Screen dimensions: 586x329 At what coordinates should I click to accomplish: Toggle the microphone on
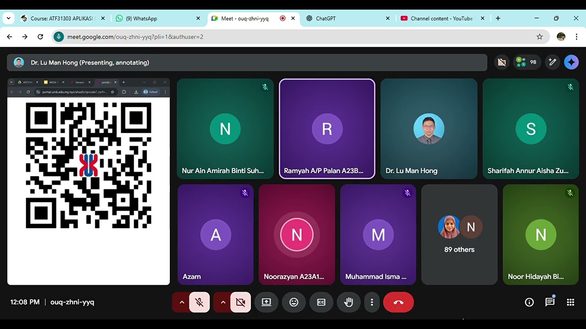(199, 302)
